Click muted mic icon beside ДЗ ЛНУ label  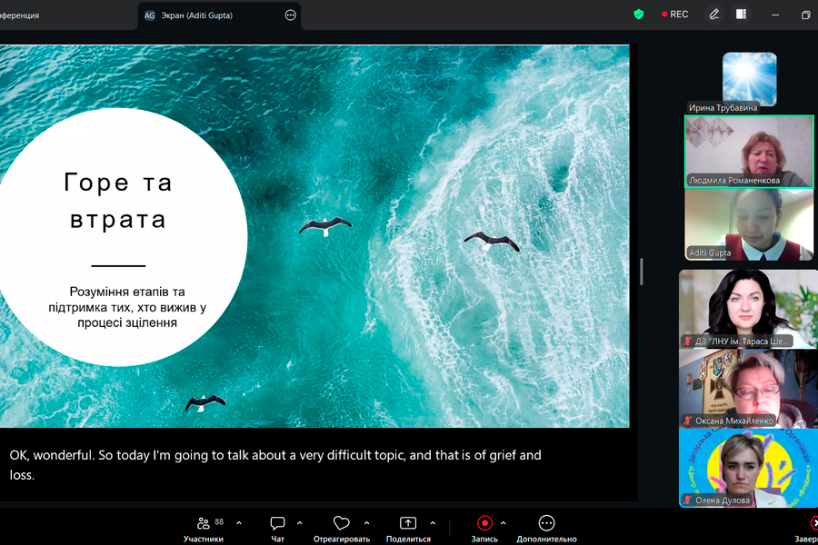688,342
